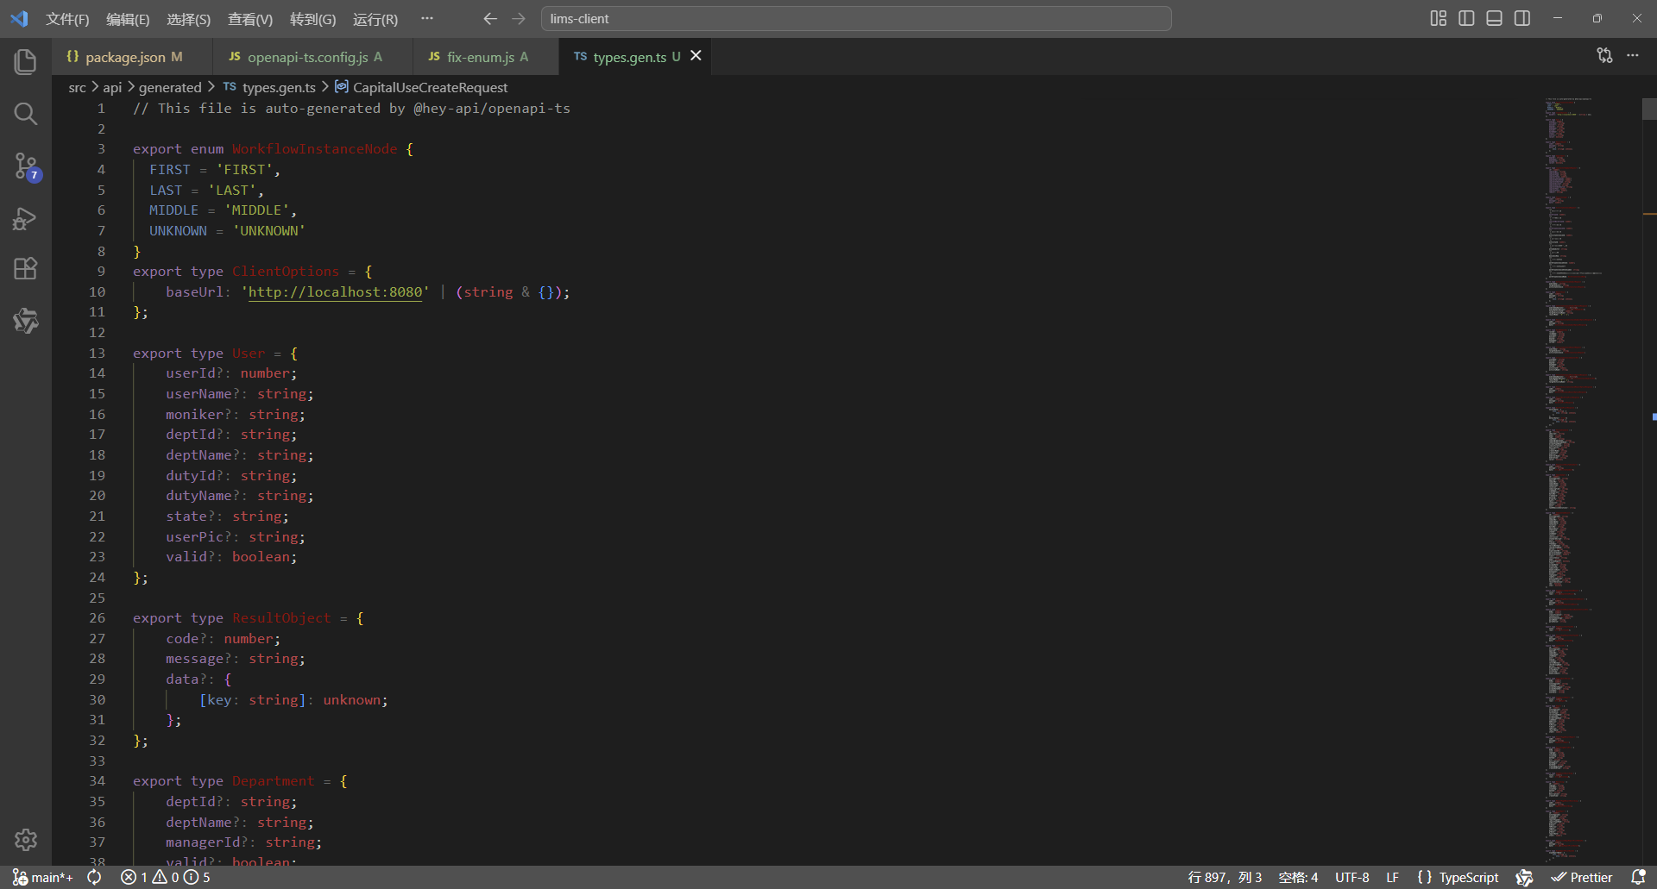Open the Search view in activity bar
1657x889 pixels.
pos(26,114)
